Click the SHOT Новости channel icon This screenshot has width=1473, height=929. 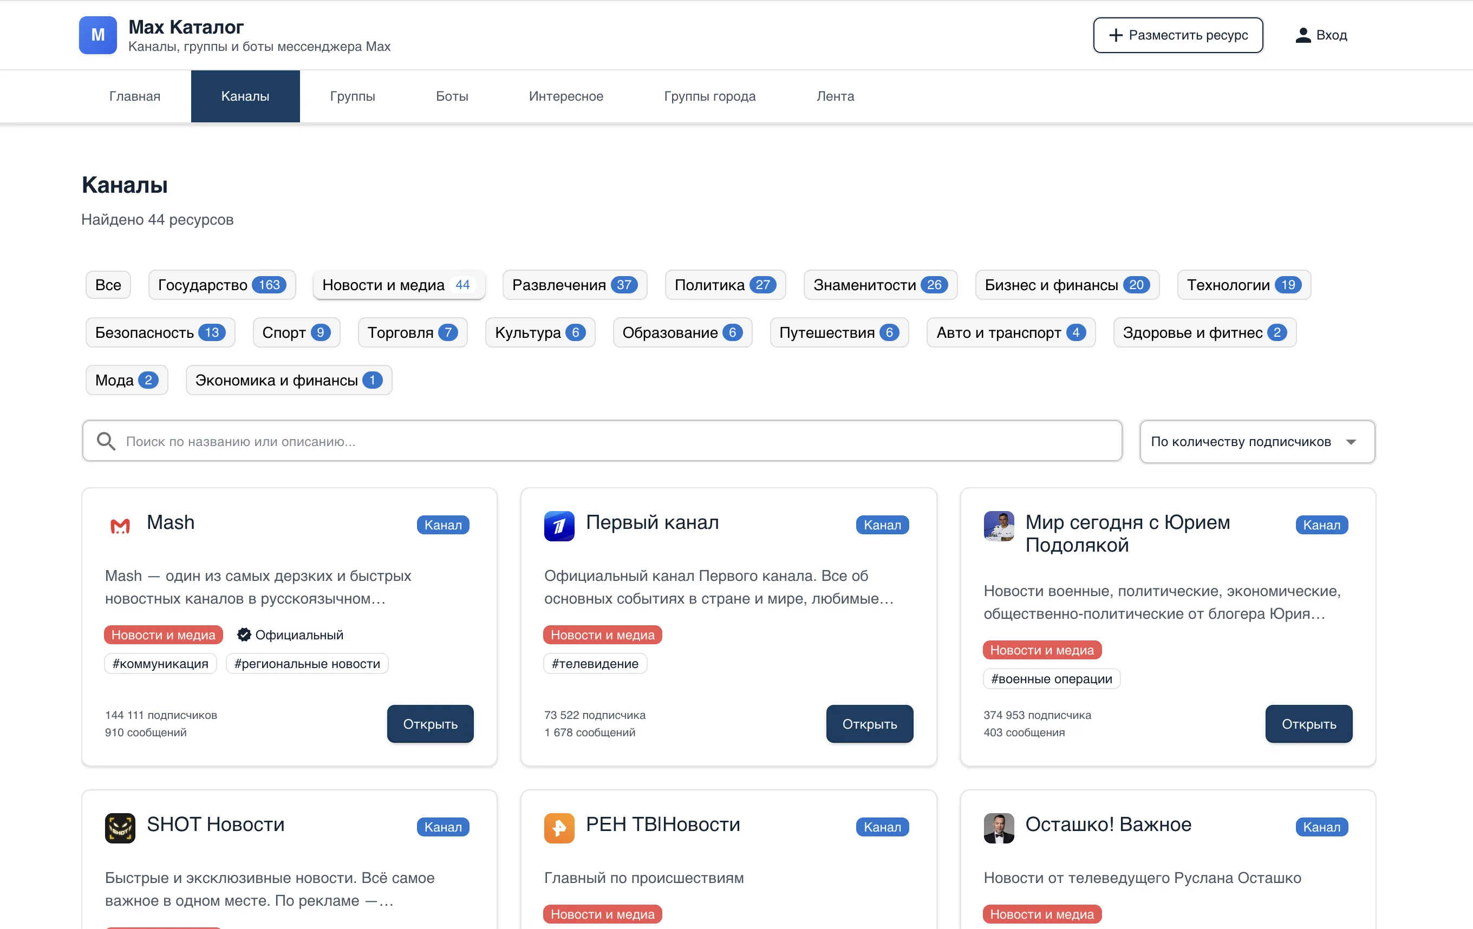[x=120, y=827]
